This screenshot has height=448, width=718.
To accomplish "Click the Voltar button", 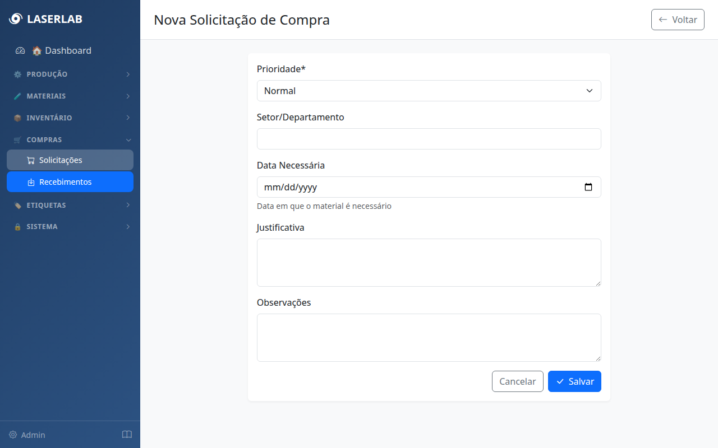I will (678, 20).
